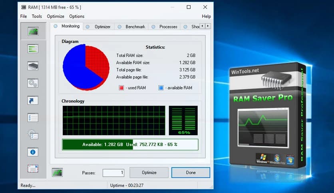The width and height of the screenshot is (334, 193).
Task: Click the red used RAM swatch
Action: [x=121, y=88]
